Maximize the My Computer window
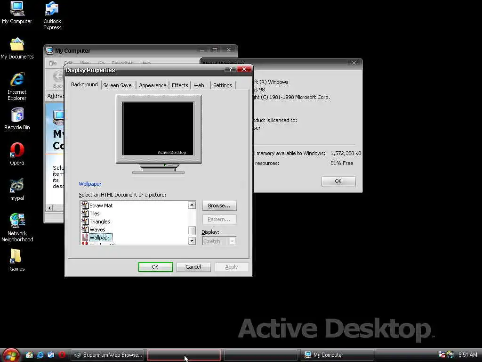The image size is (482, 362). click(215, 50)
